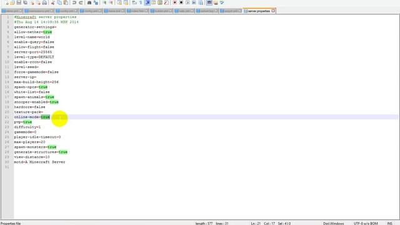Viewport: 400px width, 225px height.
Task: Click the 'Ln : 21' status entry
Action: point(256,224)
